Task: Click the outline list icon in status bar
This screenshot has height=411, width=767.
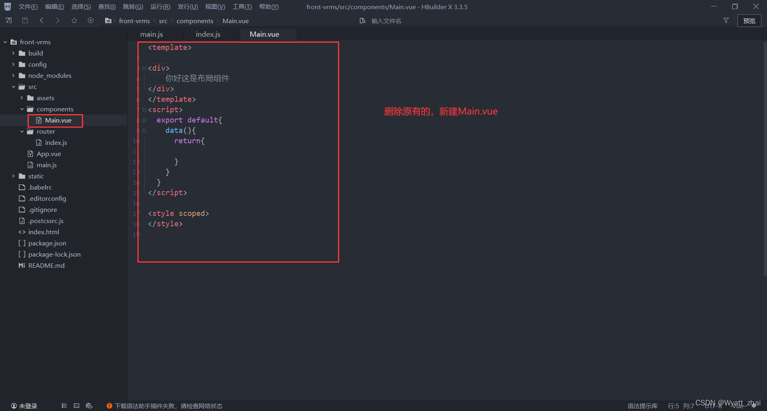Action: 64,406
